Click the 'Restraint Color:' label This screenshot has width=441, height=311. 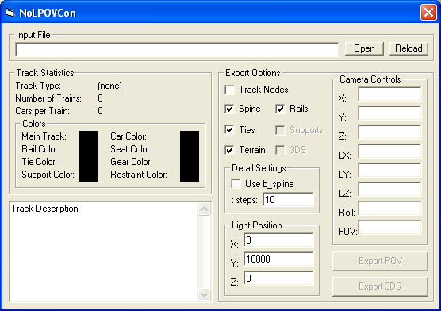[139, 175]
